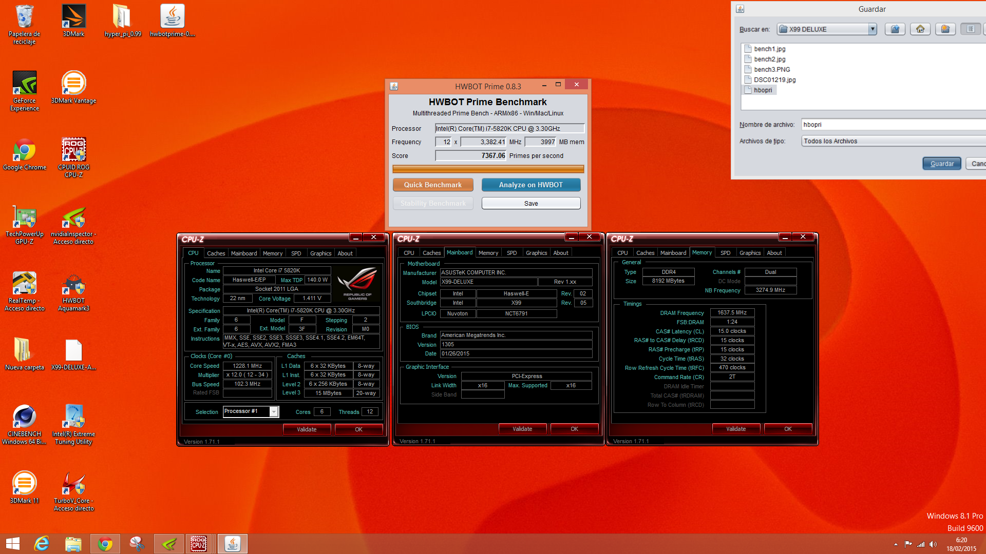
Task: Click Validate in CPU tab CPU-Z window
Action: click(307, 429)
